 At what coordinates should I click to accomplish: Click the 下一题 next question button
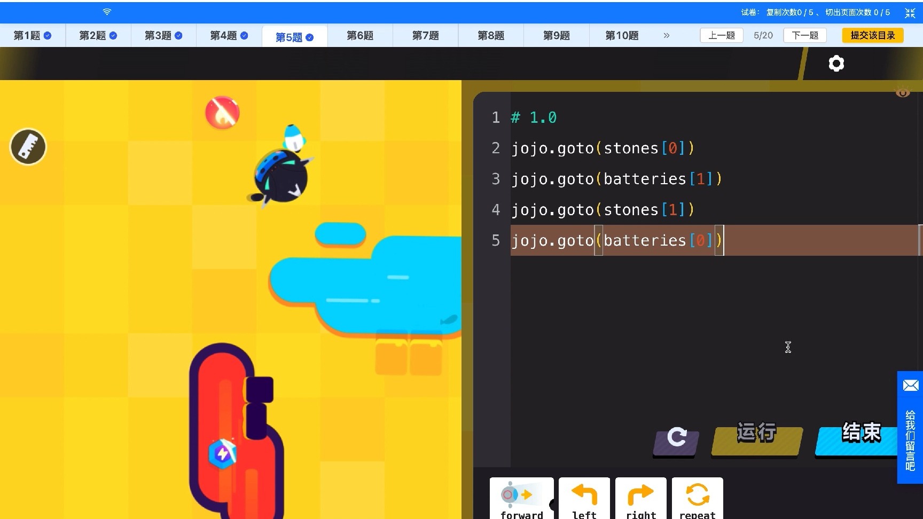point(805,35)
